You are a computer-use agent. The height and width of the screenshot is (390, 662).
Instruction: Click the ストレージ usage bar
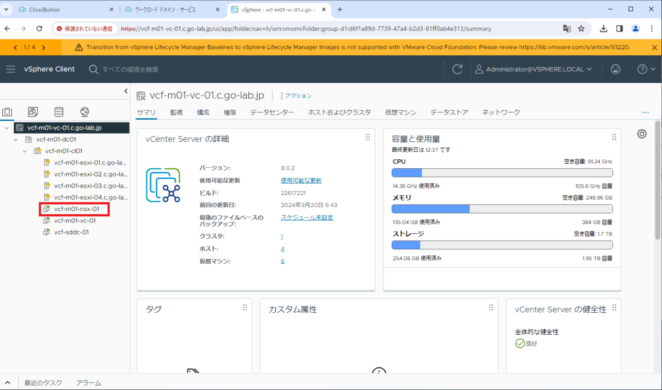pos(502,245)
